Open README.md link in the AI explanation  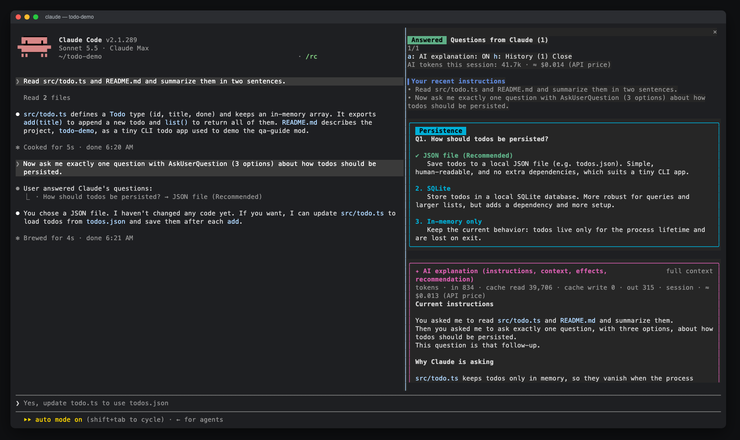(x=578, y=321)
